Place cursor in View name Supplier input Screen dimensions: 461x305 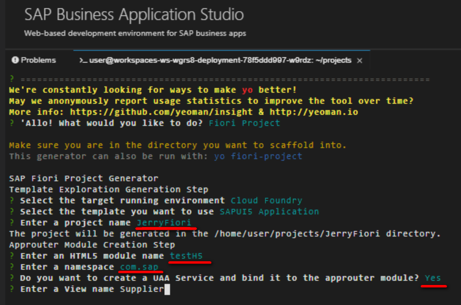tap(142, 289)
